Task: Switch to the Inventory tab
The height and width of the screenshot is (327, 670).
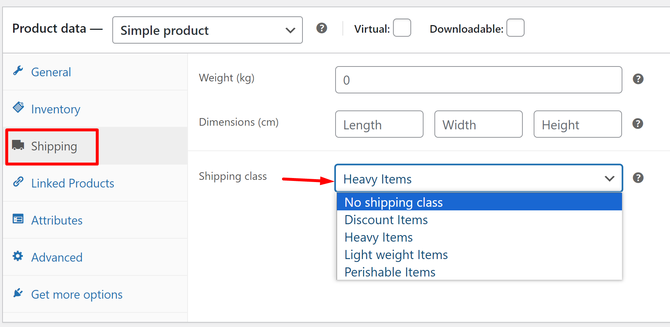Action: tap(55, 109)
